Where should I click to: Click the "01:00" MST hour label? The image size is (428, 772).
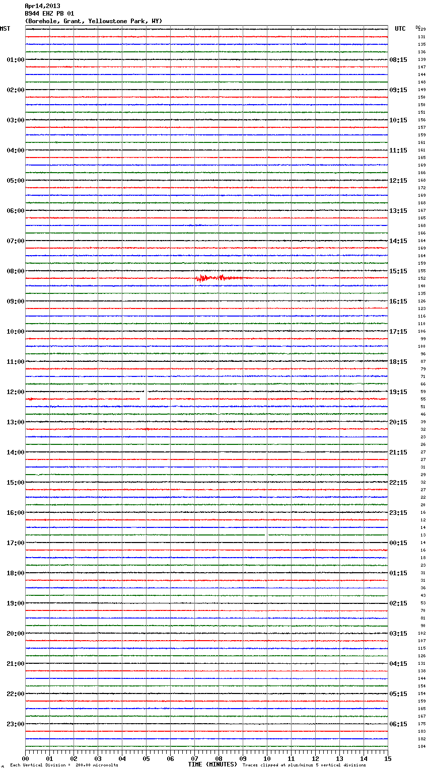(x=16, y=60)
